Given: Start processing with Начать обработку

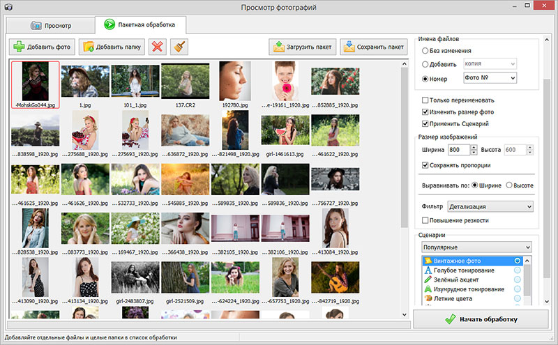Looking at the screenshot, I should point(481,319).
